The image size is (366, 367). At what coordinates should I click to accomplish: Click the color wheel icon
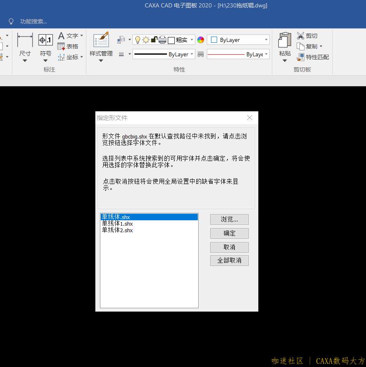[x=201, y=40]
